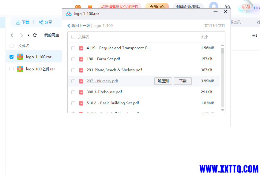Go forward with the right arrow navigation icon
The height and width of the screenshot is (175, 260).
coord(21,35)
